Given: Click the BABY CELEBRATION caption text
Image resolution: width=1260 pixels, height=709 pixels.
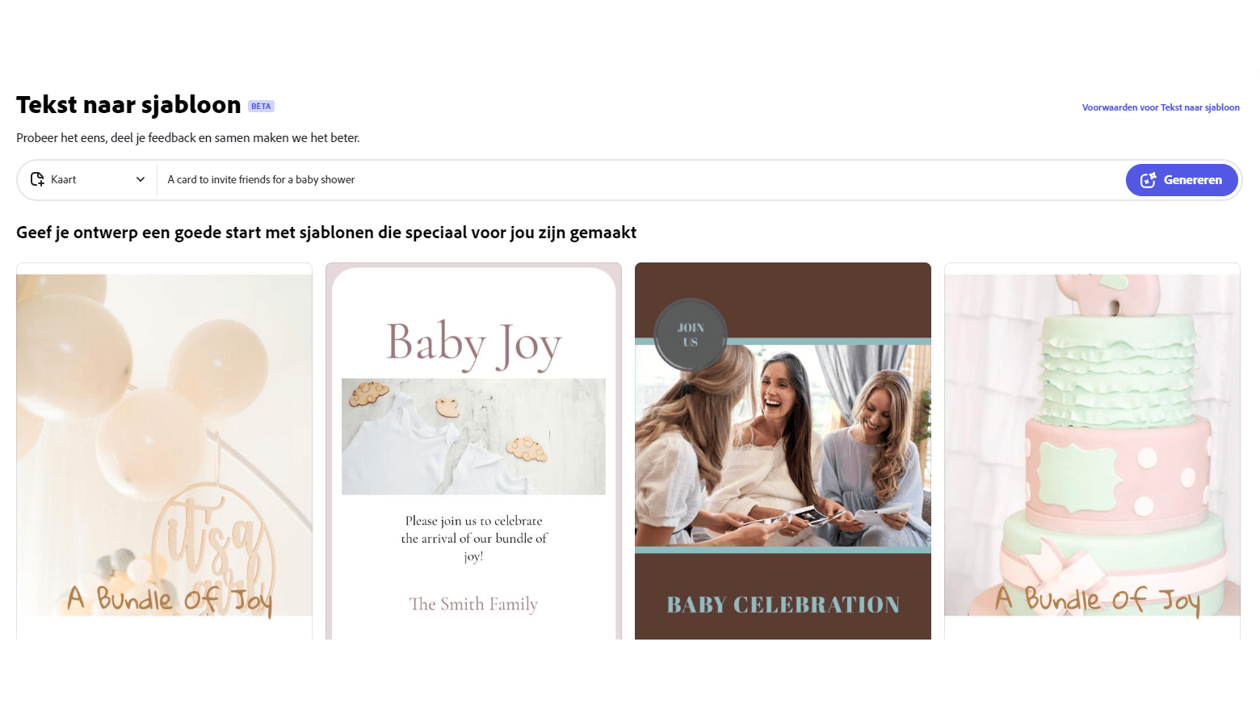Looking at the screenshot, I should click(x=783, y=605).
